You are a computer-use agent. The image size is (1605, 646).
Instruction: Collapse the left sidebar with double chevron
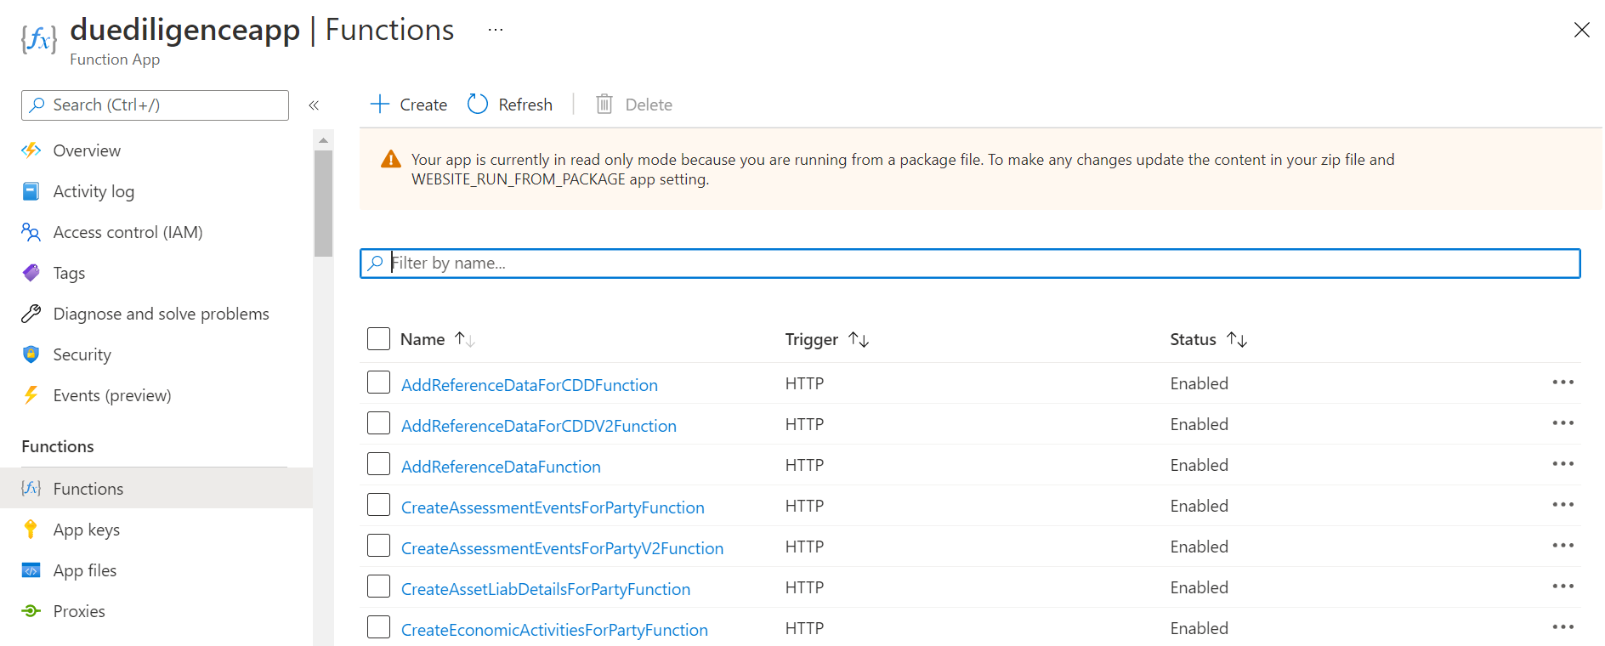pyautogui.click(x=314, y=105)
